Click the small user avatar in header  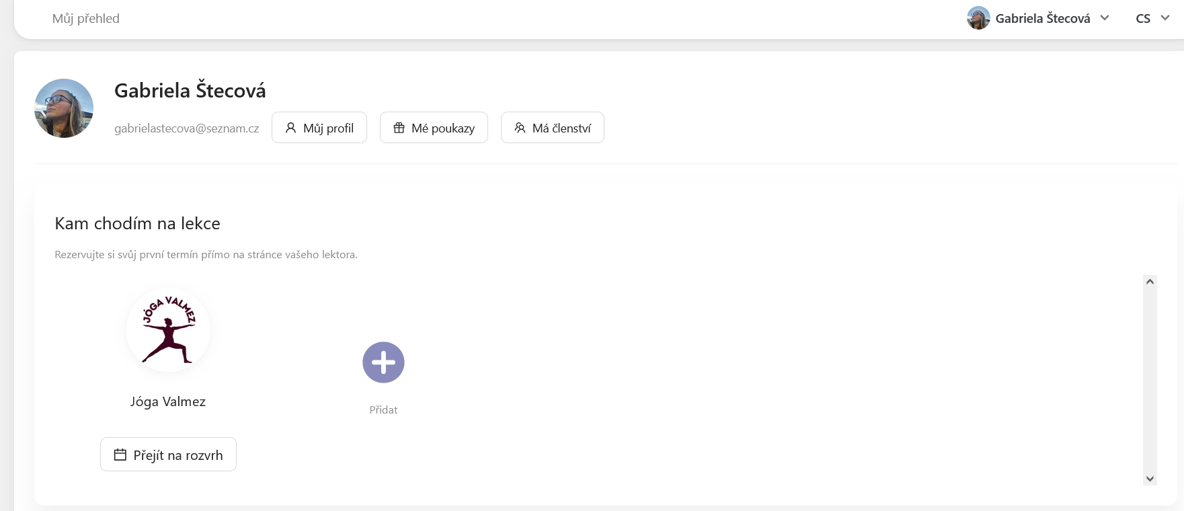(978, 18)
